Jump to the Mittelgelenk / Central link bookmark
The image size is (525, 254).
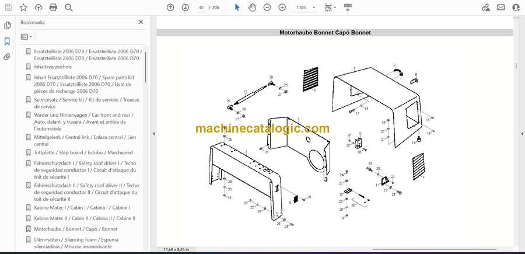[x=84, y=140]
